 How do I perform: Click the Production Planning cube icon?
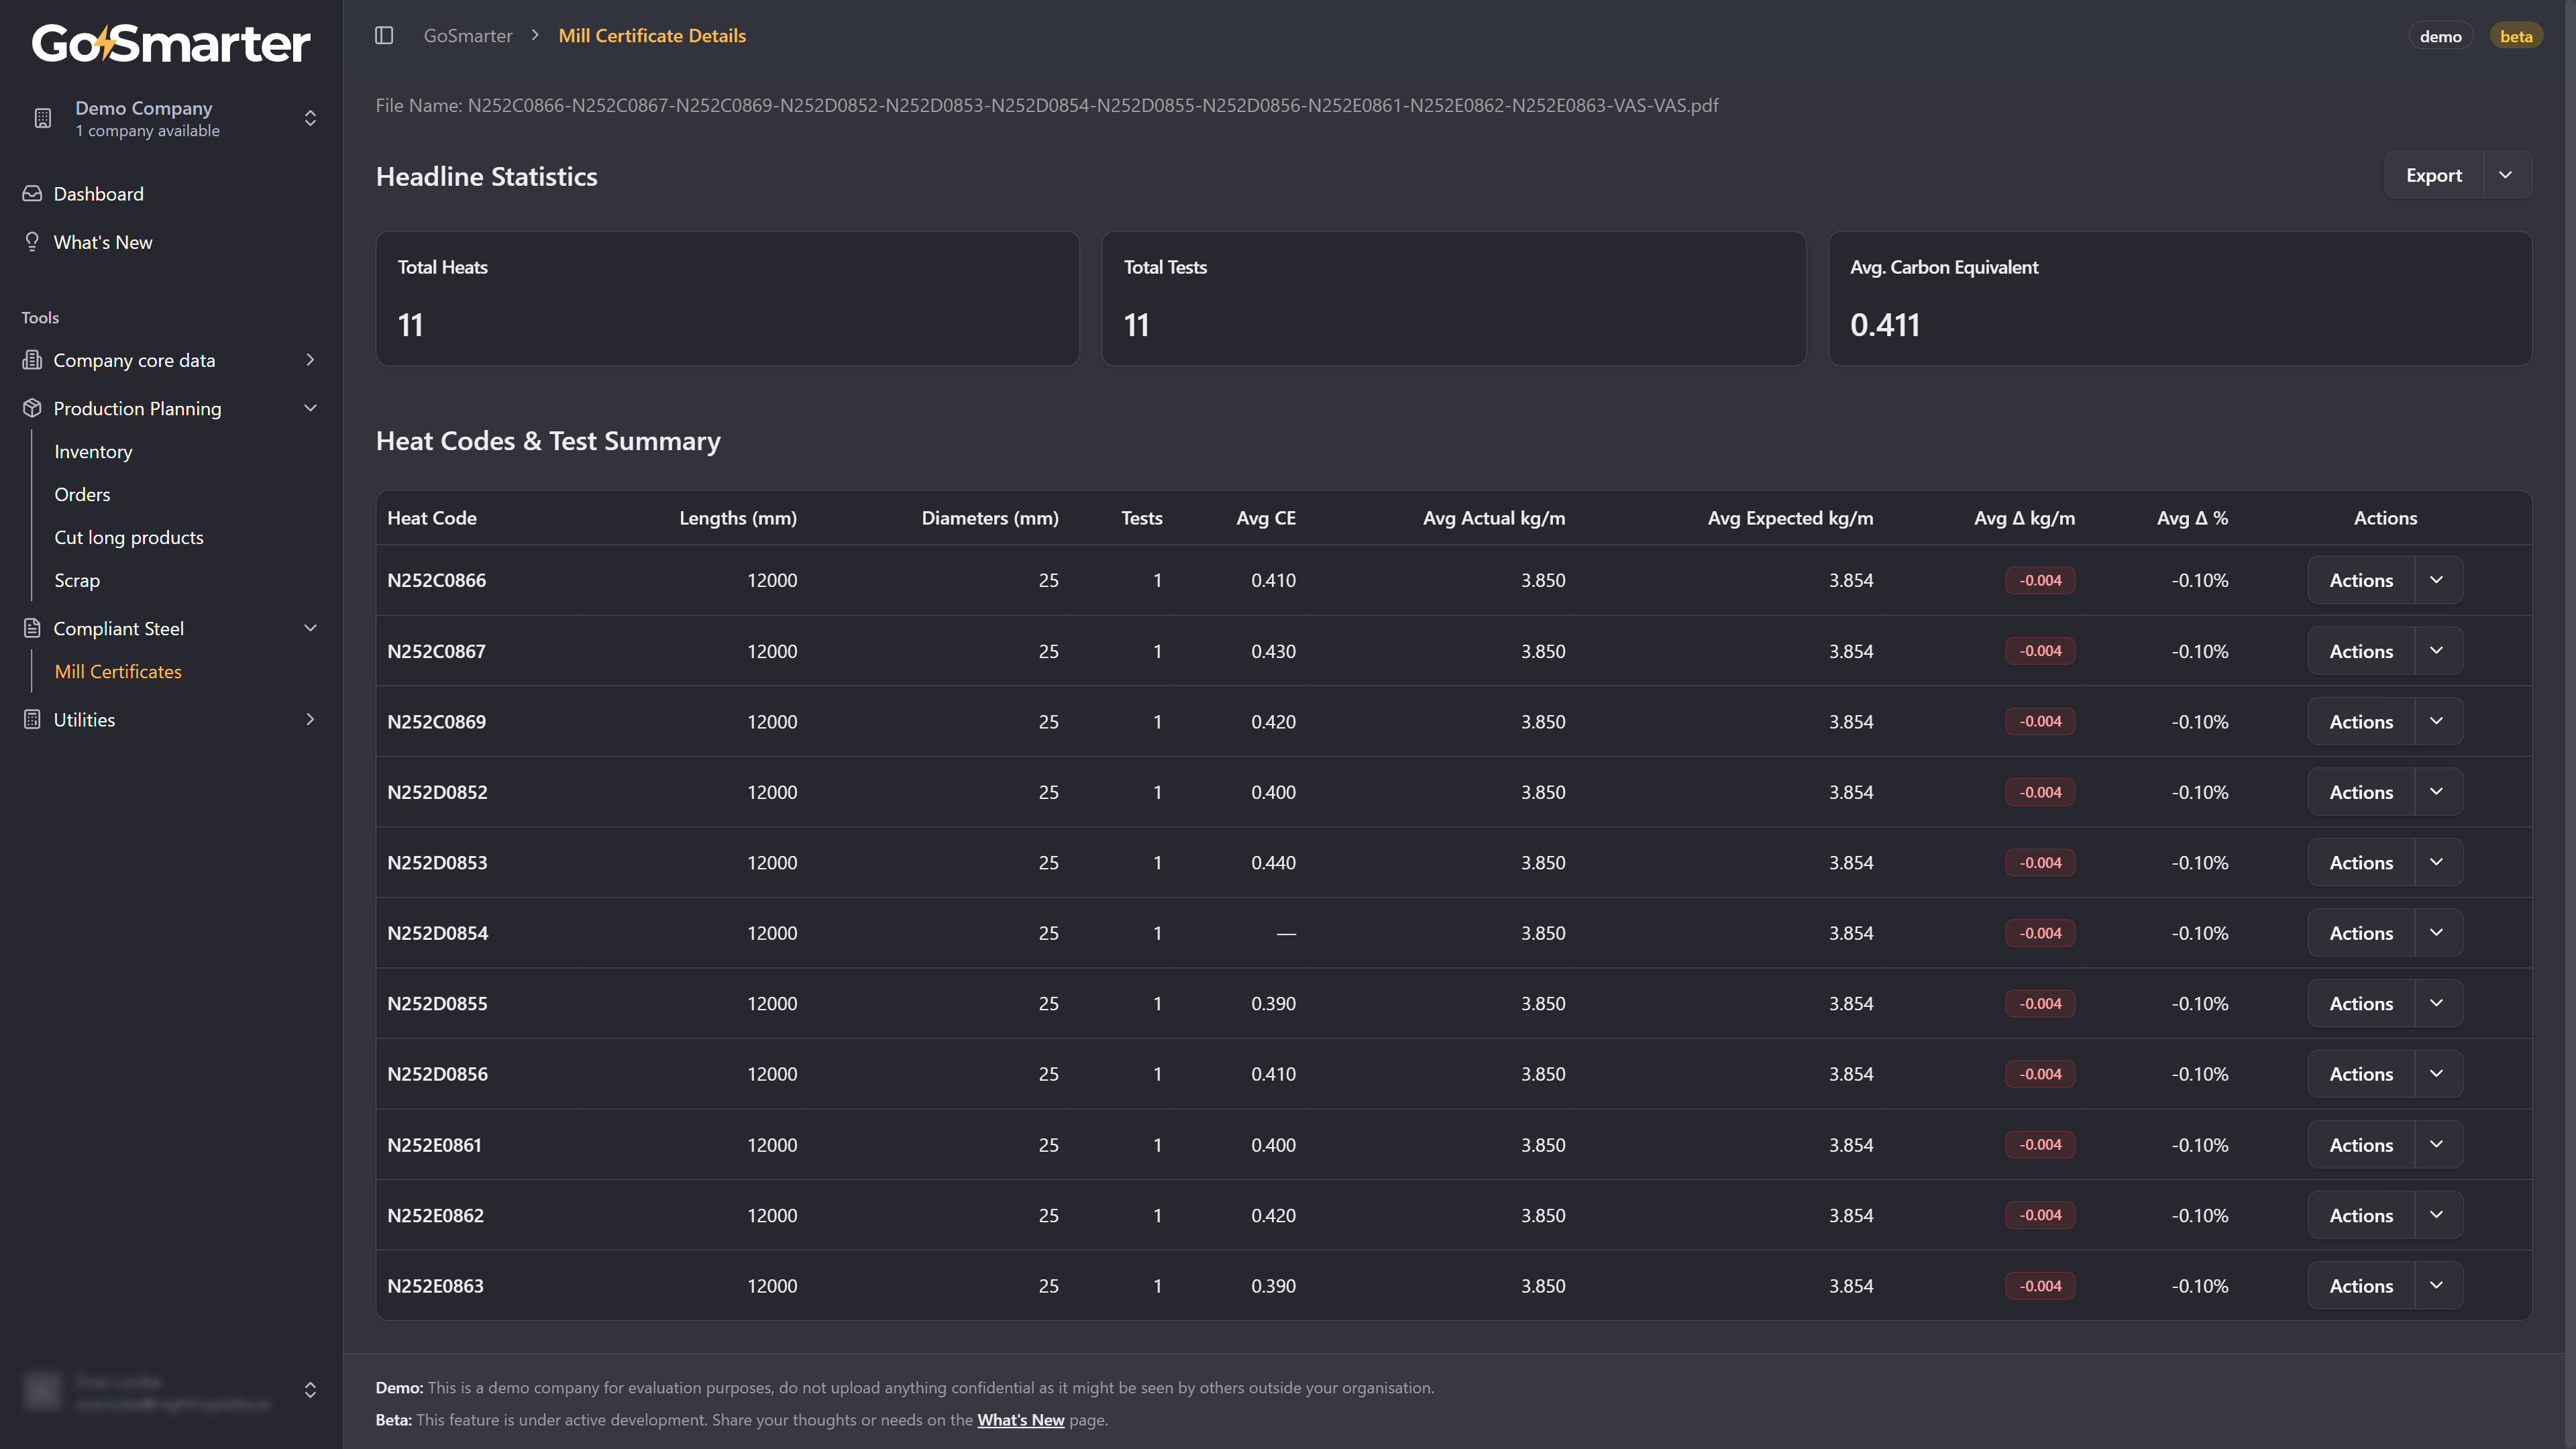click(x=32, y=408)
